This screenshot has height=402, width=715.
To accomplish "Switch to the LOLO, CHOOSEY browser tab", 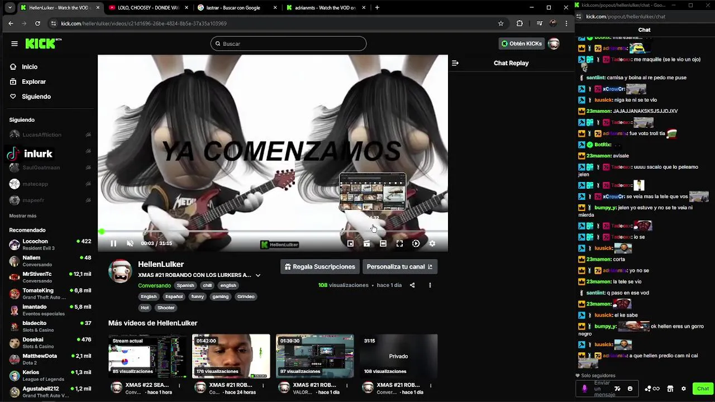I will (x=148, y=8).
